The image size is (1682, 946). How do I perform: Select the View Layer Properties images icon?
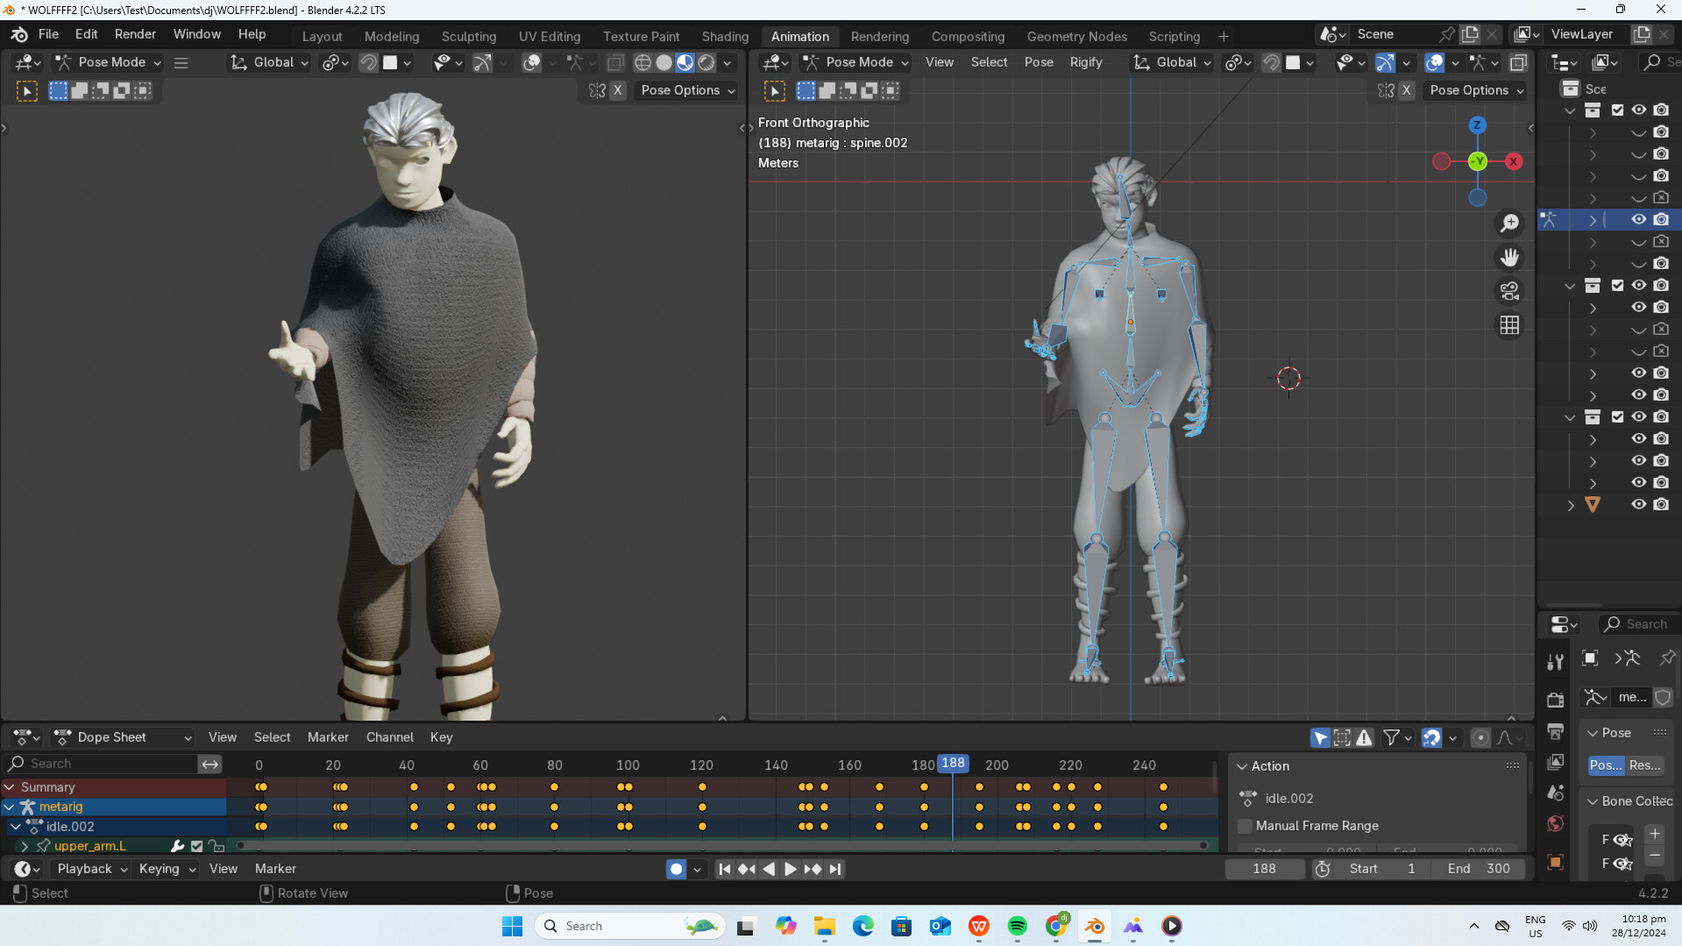(x=1556, y=758)
